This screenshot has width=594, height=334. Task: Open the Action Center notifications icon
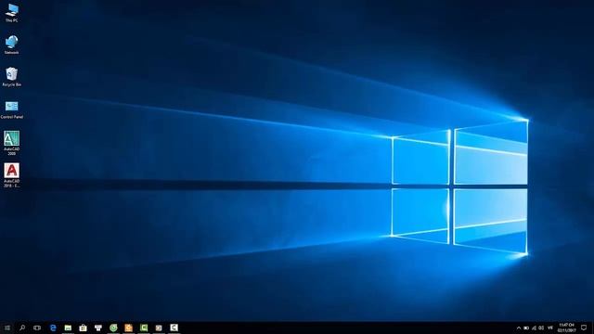click(x=584, y=328)
